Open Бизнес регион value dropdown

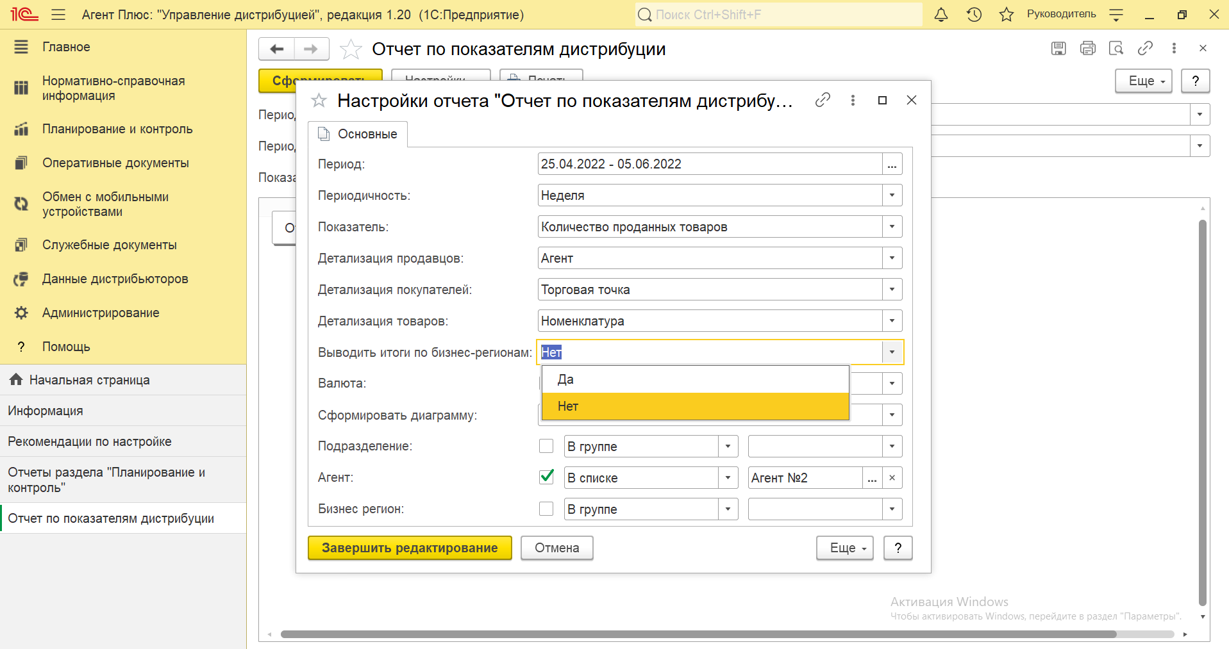[892, 509]
